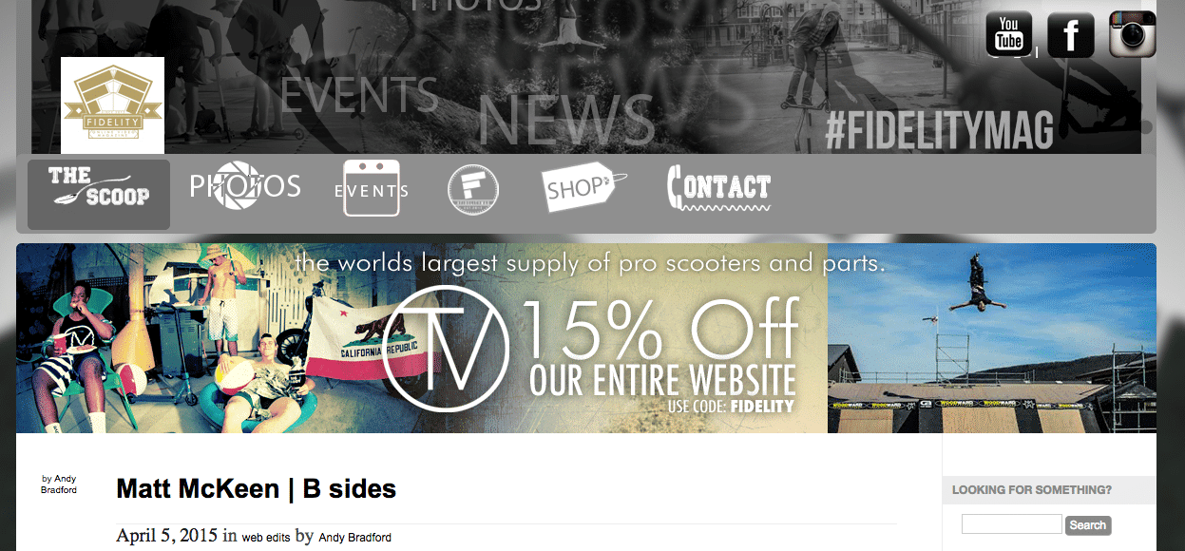The image size is (1185, 551).
Task: Click the Andy Bradford author link beside title
Action: coord(59,484)
